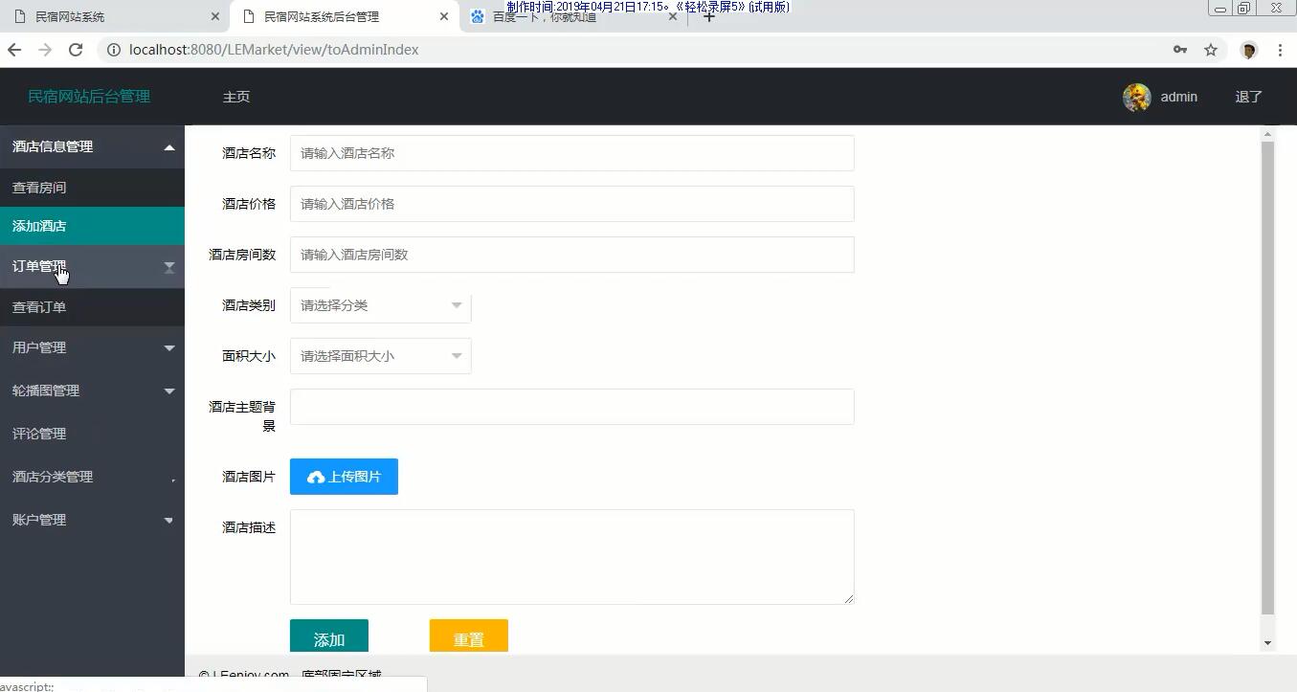The width and height of the screenshot is (1297, 692).
Task: Click the page vertical scrollbar thumb
Action: coord(1267,377)
